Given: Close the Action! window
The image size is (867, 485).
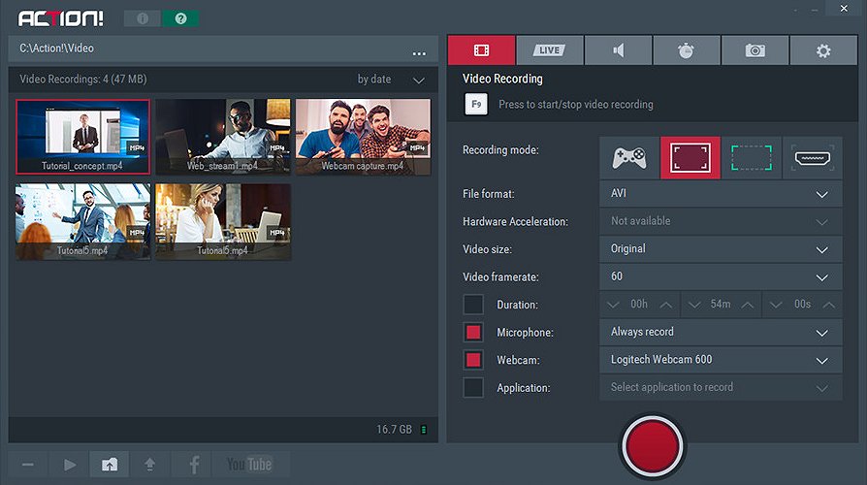Looking at the screenshot, I should (x=844, y=9).
